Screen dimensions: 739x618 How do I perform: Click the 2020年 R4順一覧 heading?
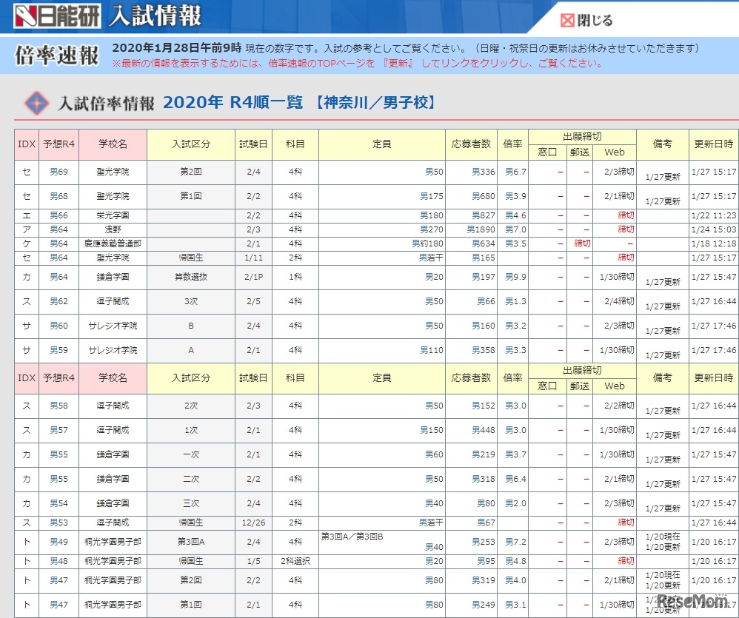tap(233, 102)
